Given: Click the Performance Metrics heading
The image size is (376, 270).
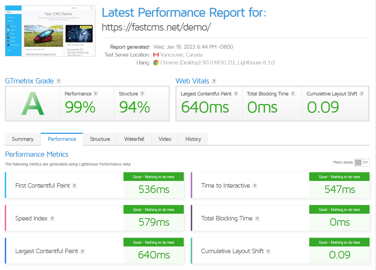Looking at the screenshot, I should click(37, 154).
